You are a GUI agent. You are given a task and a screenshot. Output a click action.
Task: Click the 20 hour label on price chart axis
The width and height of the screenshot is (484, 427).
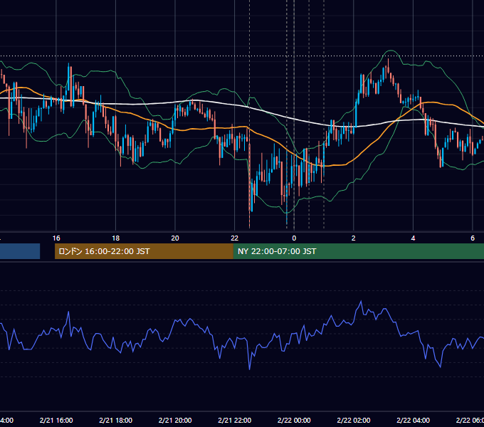pos(175,238)
